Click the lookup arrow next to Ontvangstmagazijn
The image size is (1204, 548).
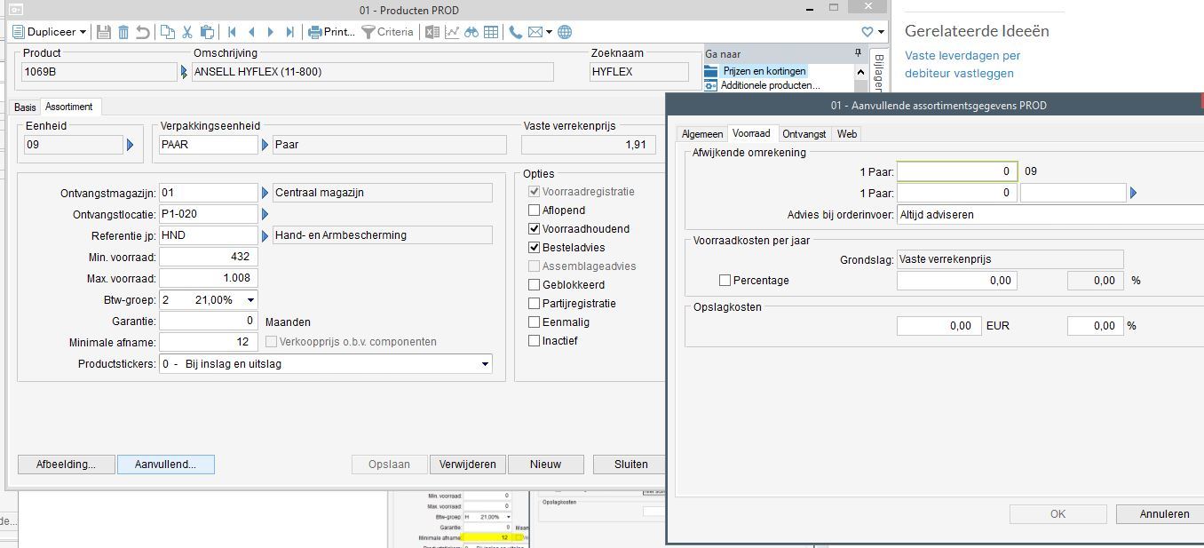click(x=265, y=193)
